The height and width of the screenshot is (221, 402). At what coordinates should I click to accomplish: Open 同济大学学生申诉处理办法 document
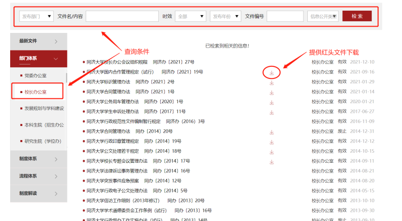(113, 111)
